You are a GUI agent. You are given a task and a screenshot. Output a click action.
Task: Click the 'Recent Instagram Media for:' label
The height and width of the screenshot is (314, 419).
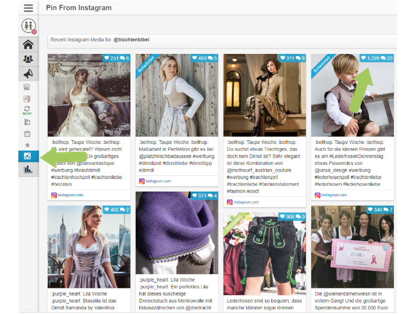point(81,40)
